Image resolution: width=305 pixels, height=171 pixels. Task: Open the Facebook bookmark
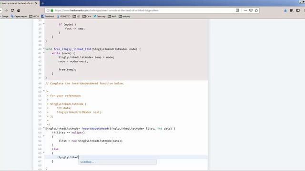click(48, 17)
